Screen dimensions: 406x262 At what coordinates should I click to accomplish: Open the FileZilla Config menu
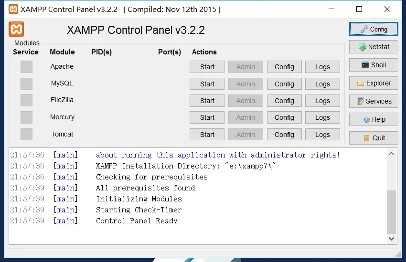(x=284, y=101)
